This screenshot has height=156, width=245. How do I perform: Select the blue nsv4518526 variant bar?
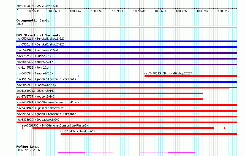127,82
